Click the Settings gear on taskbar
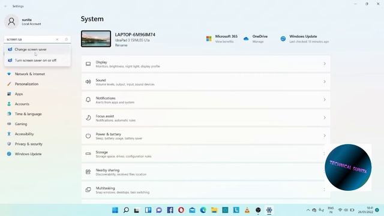Viewport: 384px width, 216px height. 269,210
